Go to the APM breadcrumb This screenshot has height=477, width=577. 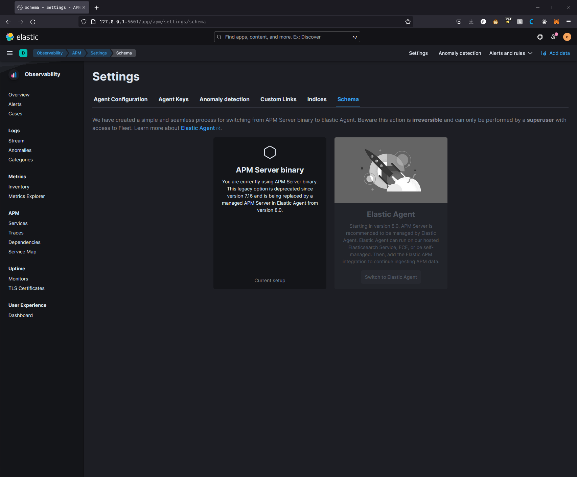(x=77, y=53)
